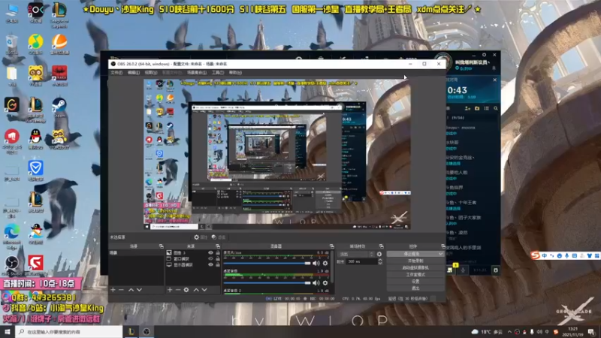
Task: Toggle visibility of the 窗口捕获 source
Action: pyautogui.click(x=210, y=258)
